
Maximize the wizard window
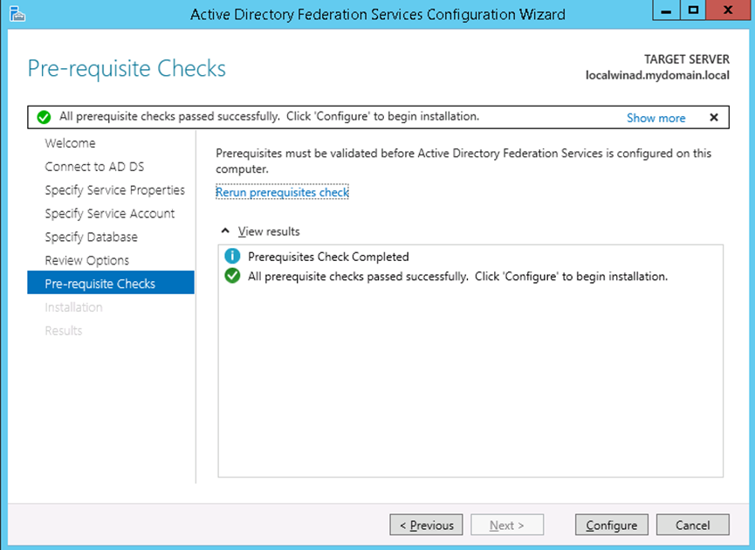[693, 11]
